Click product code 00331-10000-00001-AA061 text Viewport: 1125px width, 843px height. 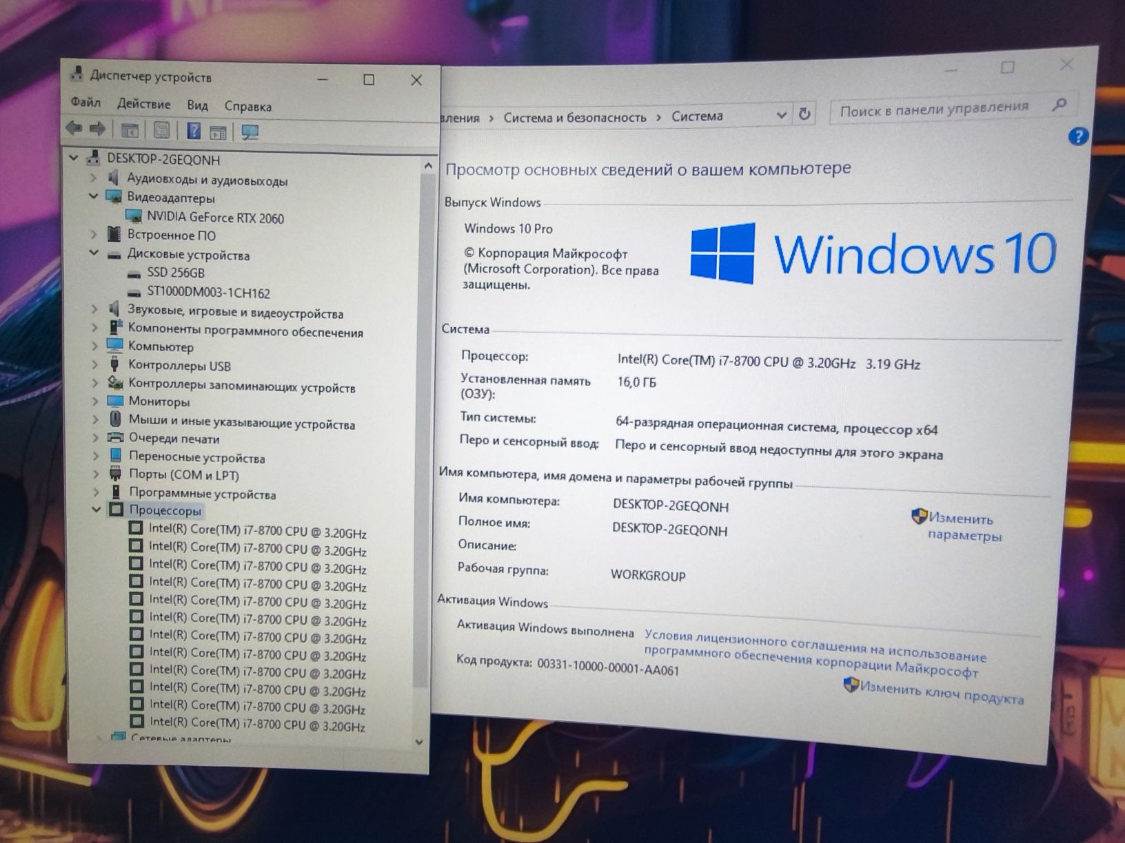tap(608, 667)
